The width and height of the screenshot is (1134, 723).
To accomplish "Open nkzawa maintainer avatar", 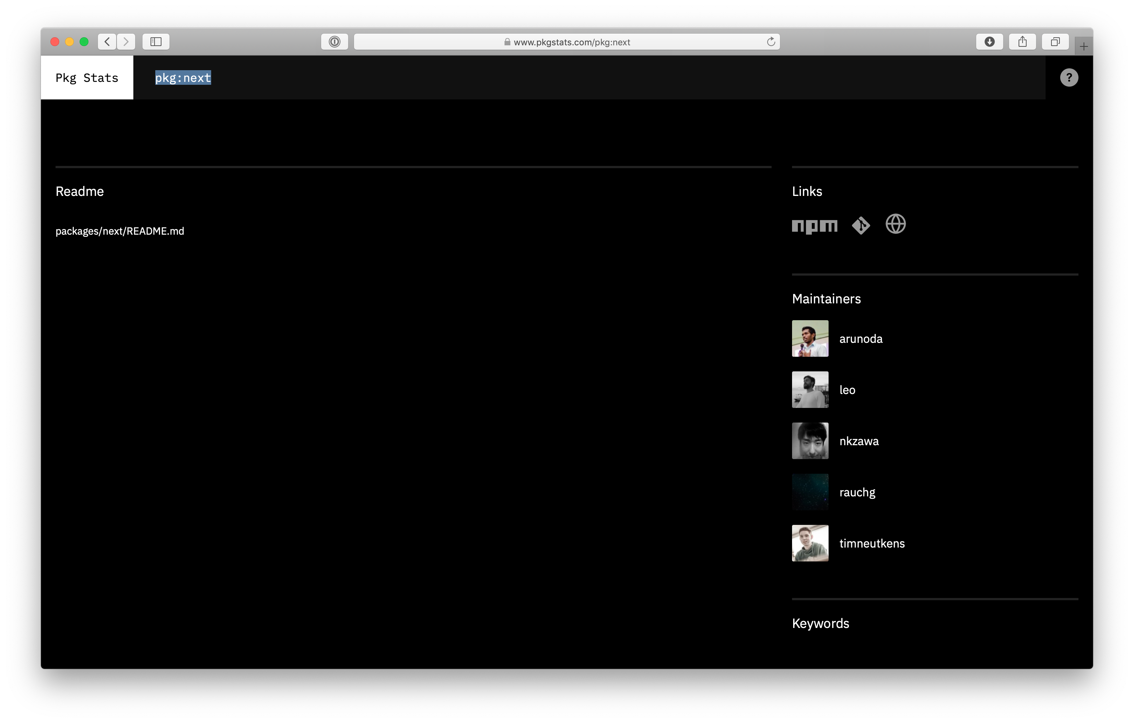I will coord(810,441).
